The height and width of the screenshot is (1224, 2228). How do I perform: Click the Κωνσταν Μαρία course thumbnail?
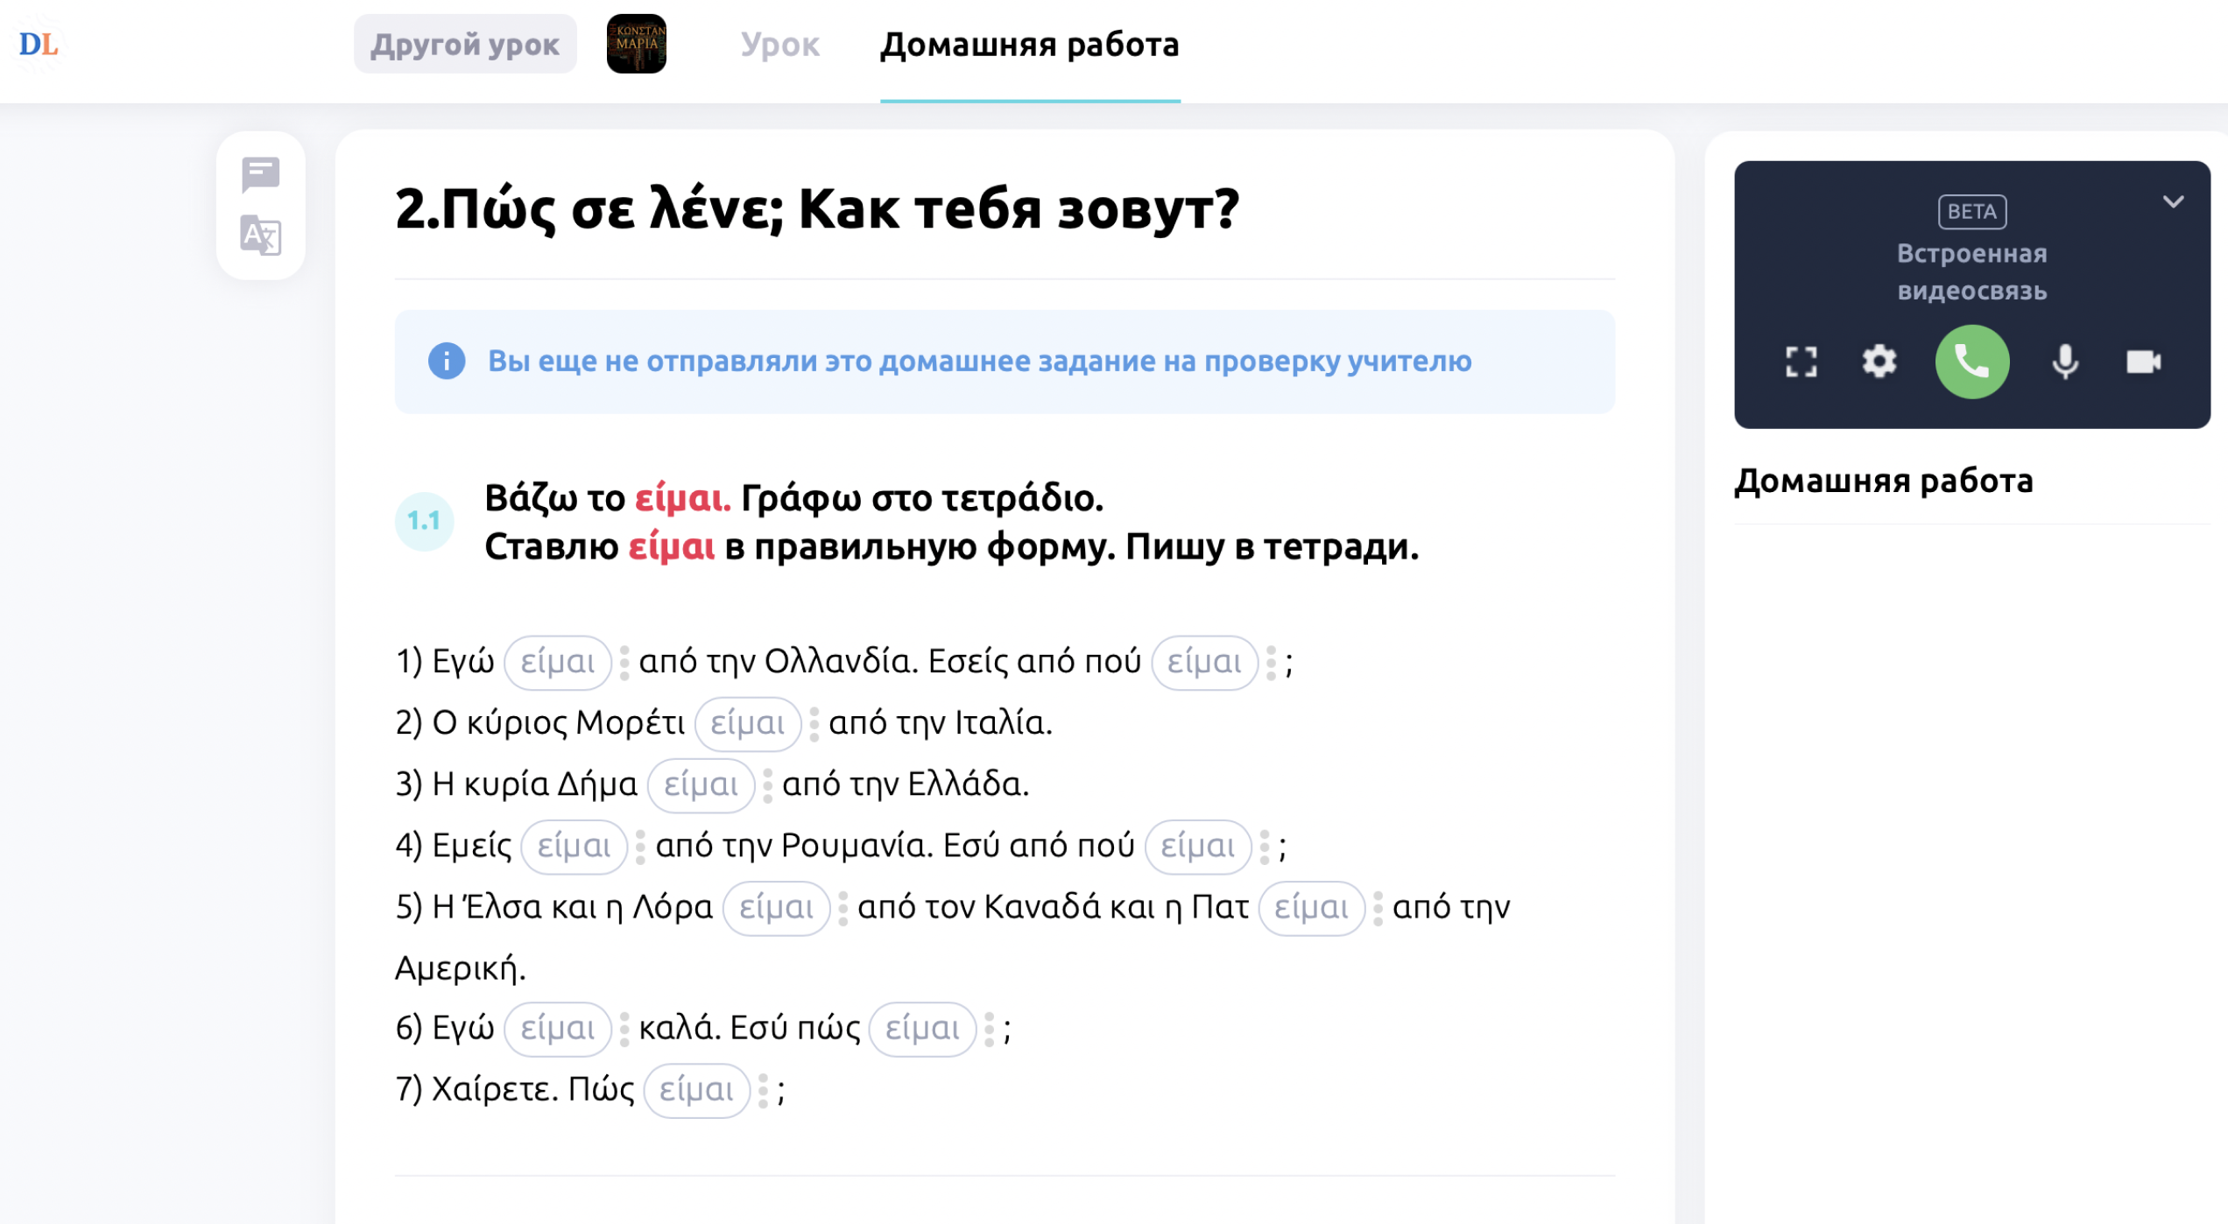pos(636,44)
